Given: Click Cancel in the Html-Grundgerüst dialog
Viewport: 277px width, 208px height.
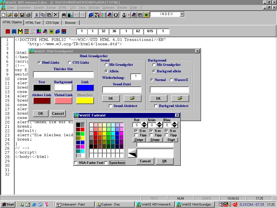Looking at the screenshot, I should pyautogui.click(x=58, y=113).
